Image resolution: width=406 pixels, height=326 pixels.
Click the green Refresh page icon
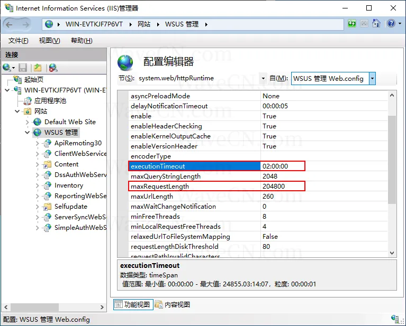pos(351,24)
